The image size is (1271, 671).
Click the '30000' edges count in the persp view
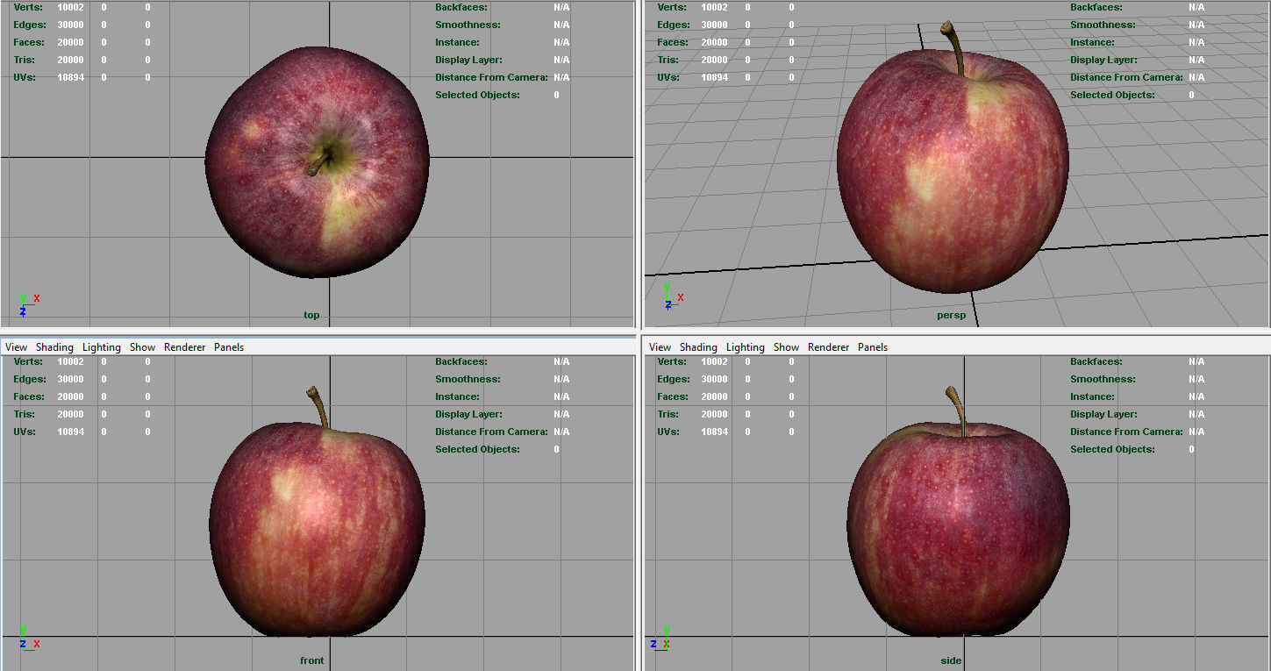[x=714, y=25]
